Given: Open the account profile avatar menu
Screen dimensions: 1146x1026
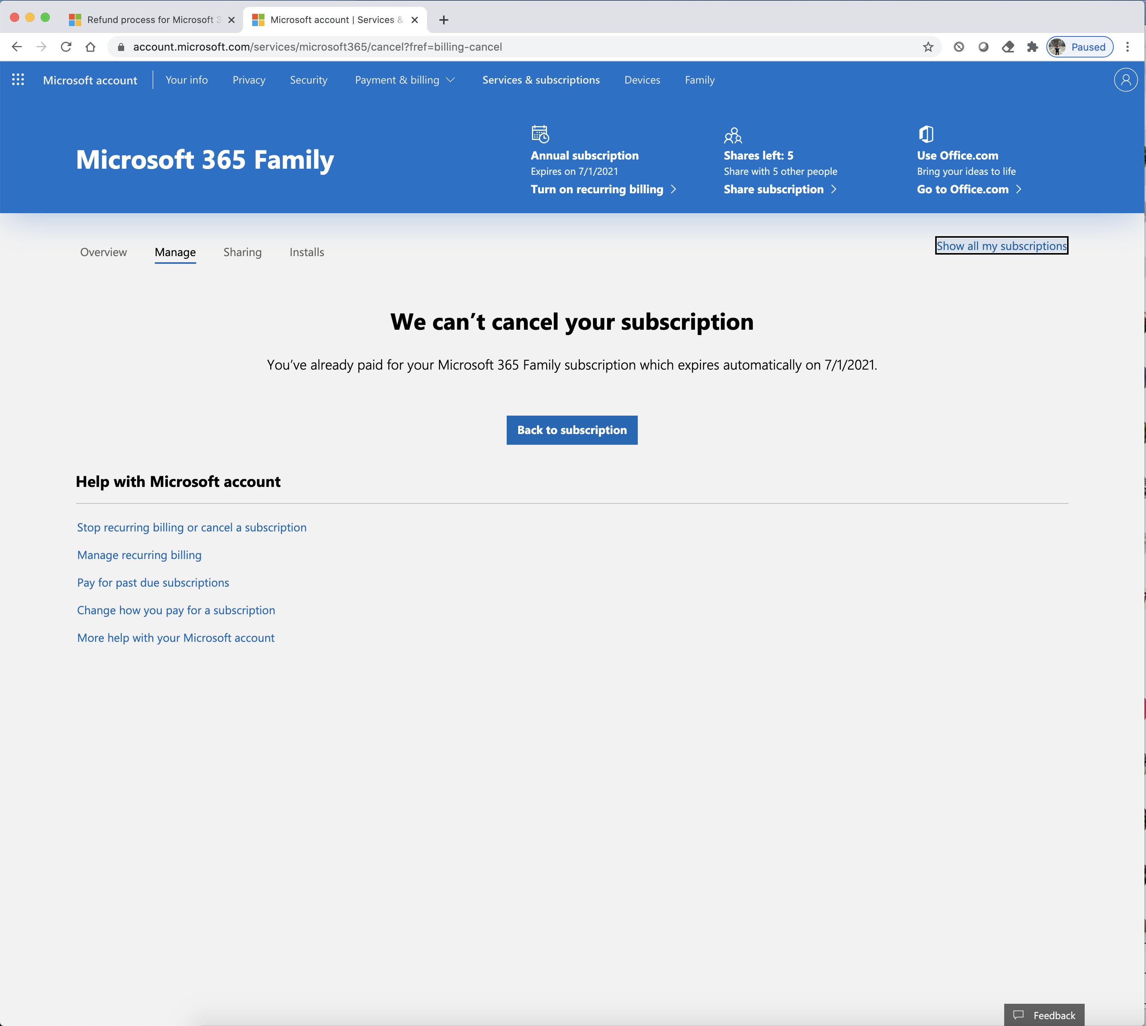Looking at the screenshot, I should (1125, 80).
